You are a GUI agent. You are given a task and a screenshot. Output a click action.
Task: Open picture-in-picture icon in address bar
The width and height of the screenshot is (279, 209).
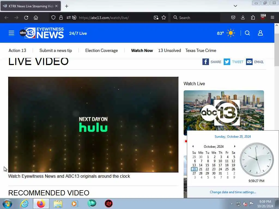tap(156, 18)
